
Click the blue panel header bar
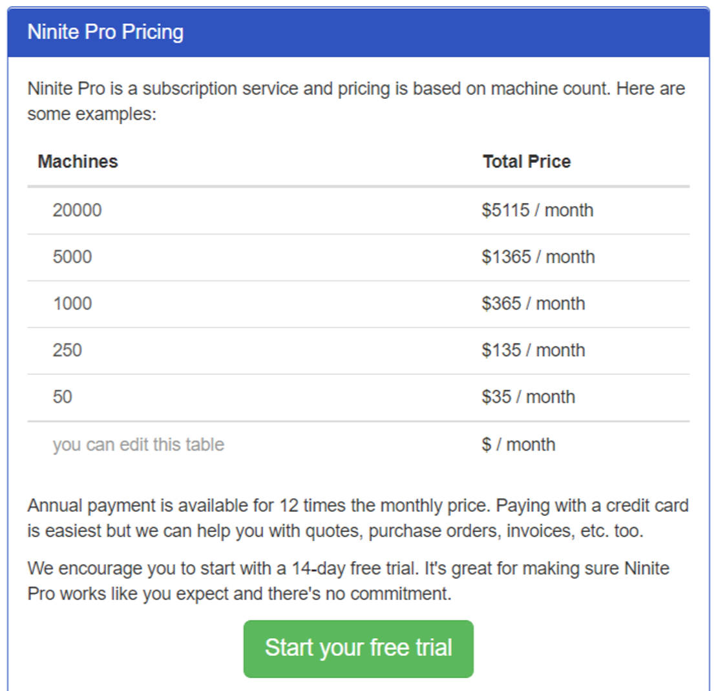point(452,32)
